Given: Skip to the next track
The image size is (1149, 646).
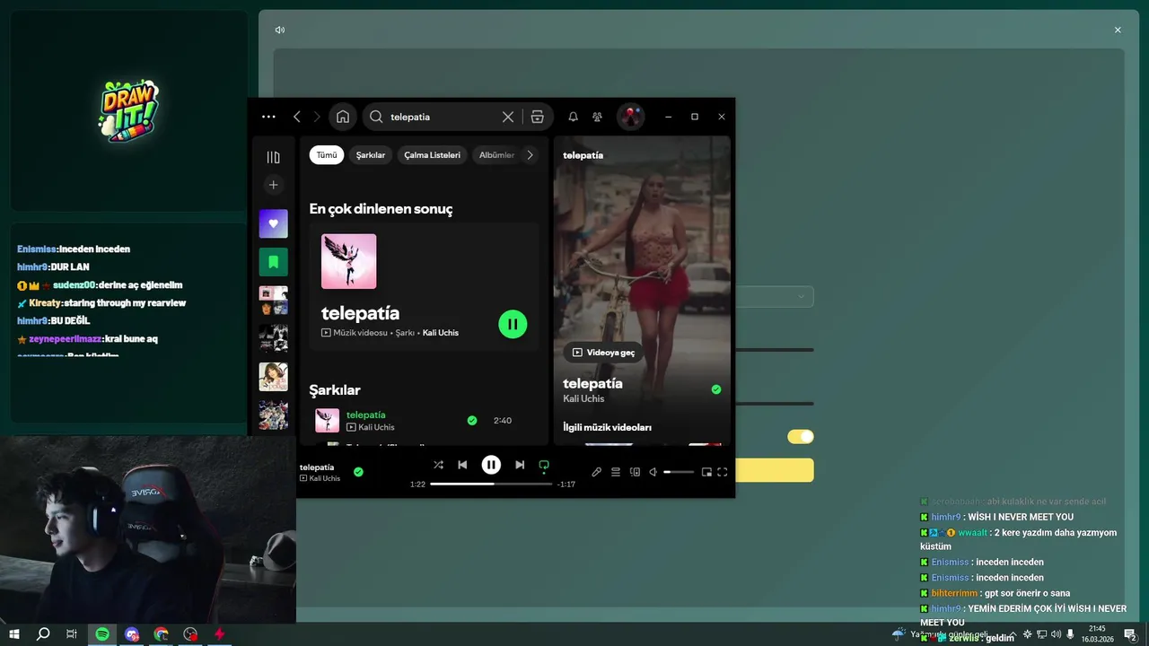Looking at the screenshot, I should pyautogui.click(x=520, y=465).
